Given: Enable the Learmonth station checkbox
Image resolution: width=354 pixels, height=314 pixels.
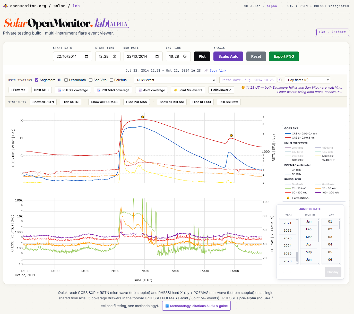Looking at the screenshot, I should click(x=66, y=80).
